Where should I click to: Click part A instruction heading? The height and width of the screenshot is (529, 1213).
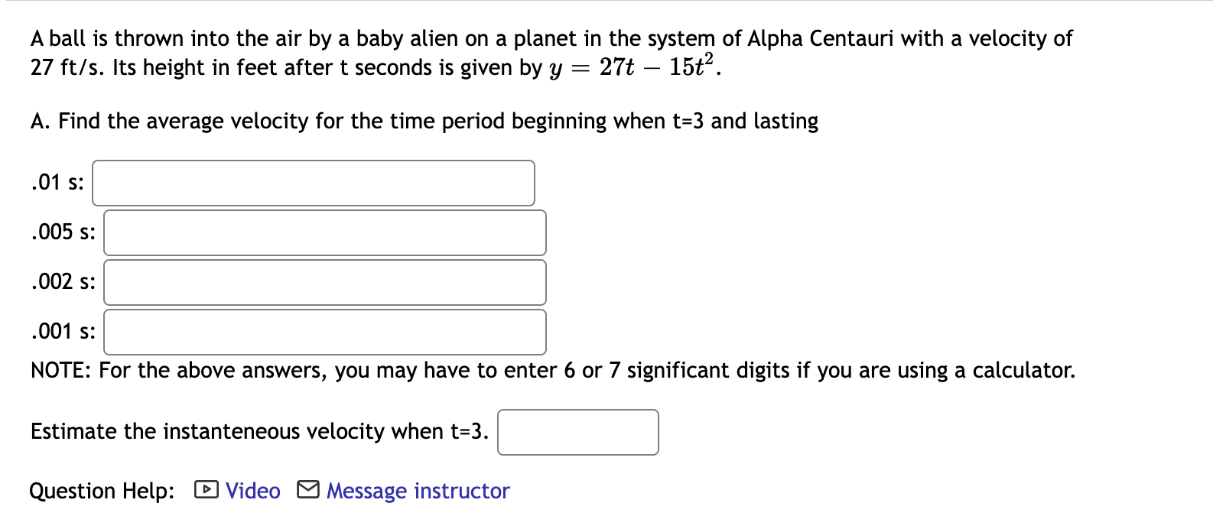424,121
